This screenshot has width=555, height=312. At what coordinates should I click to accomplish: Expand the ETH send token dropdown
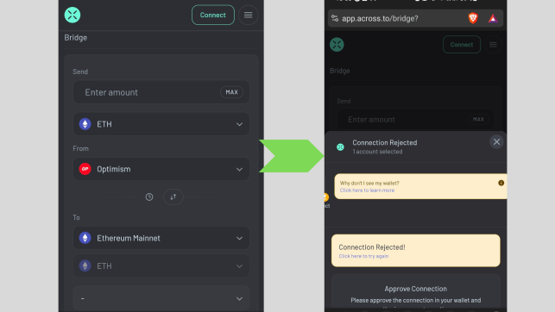(x=161, y=124)
